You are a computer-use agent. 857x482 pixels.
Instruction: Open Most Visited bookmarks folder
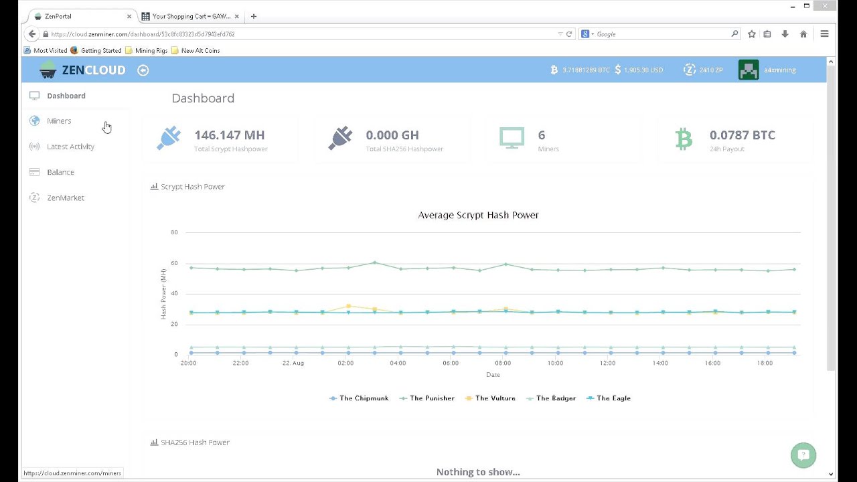tap(46, 50)
